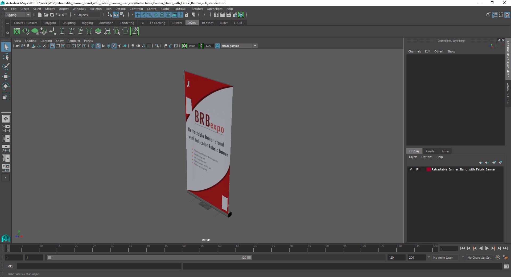
Task: Open the Render View clapperboard eye icon
Action: [216, 15]
